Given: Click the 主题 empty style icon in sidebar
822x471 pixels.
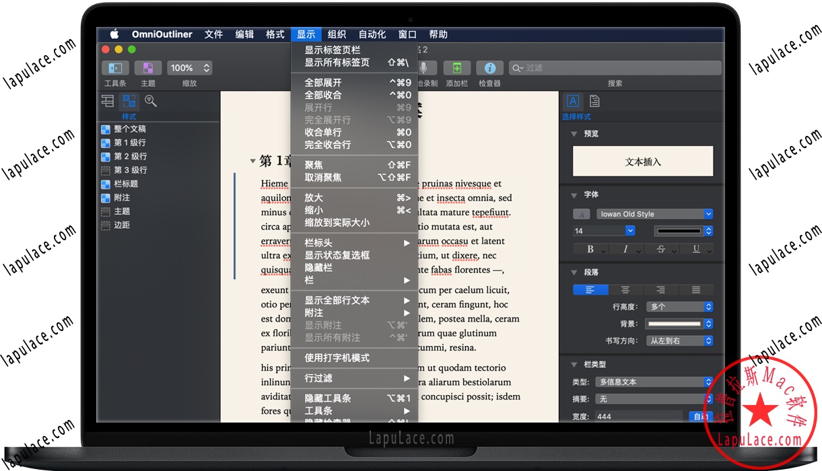Looking at the screenshot, I should (x=106, y=211).
